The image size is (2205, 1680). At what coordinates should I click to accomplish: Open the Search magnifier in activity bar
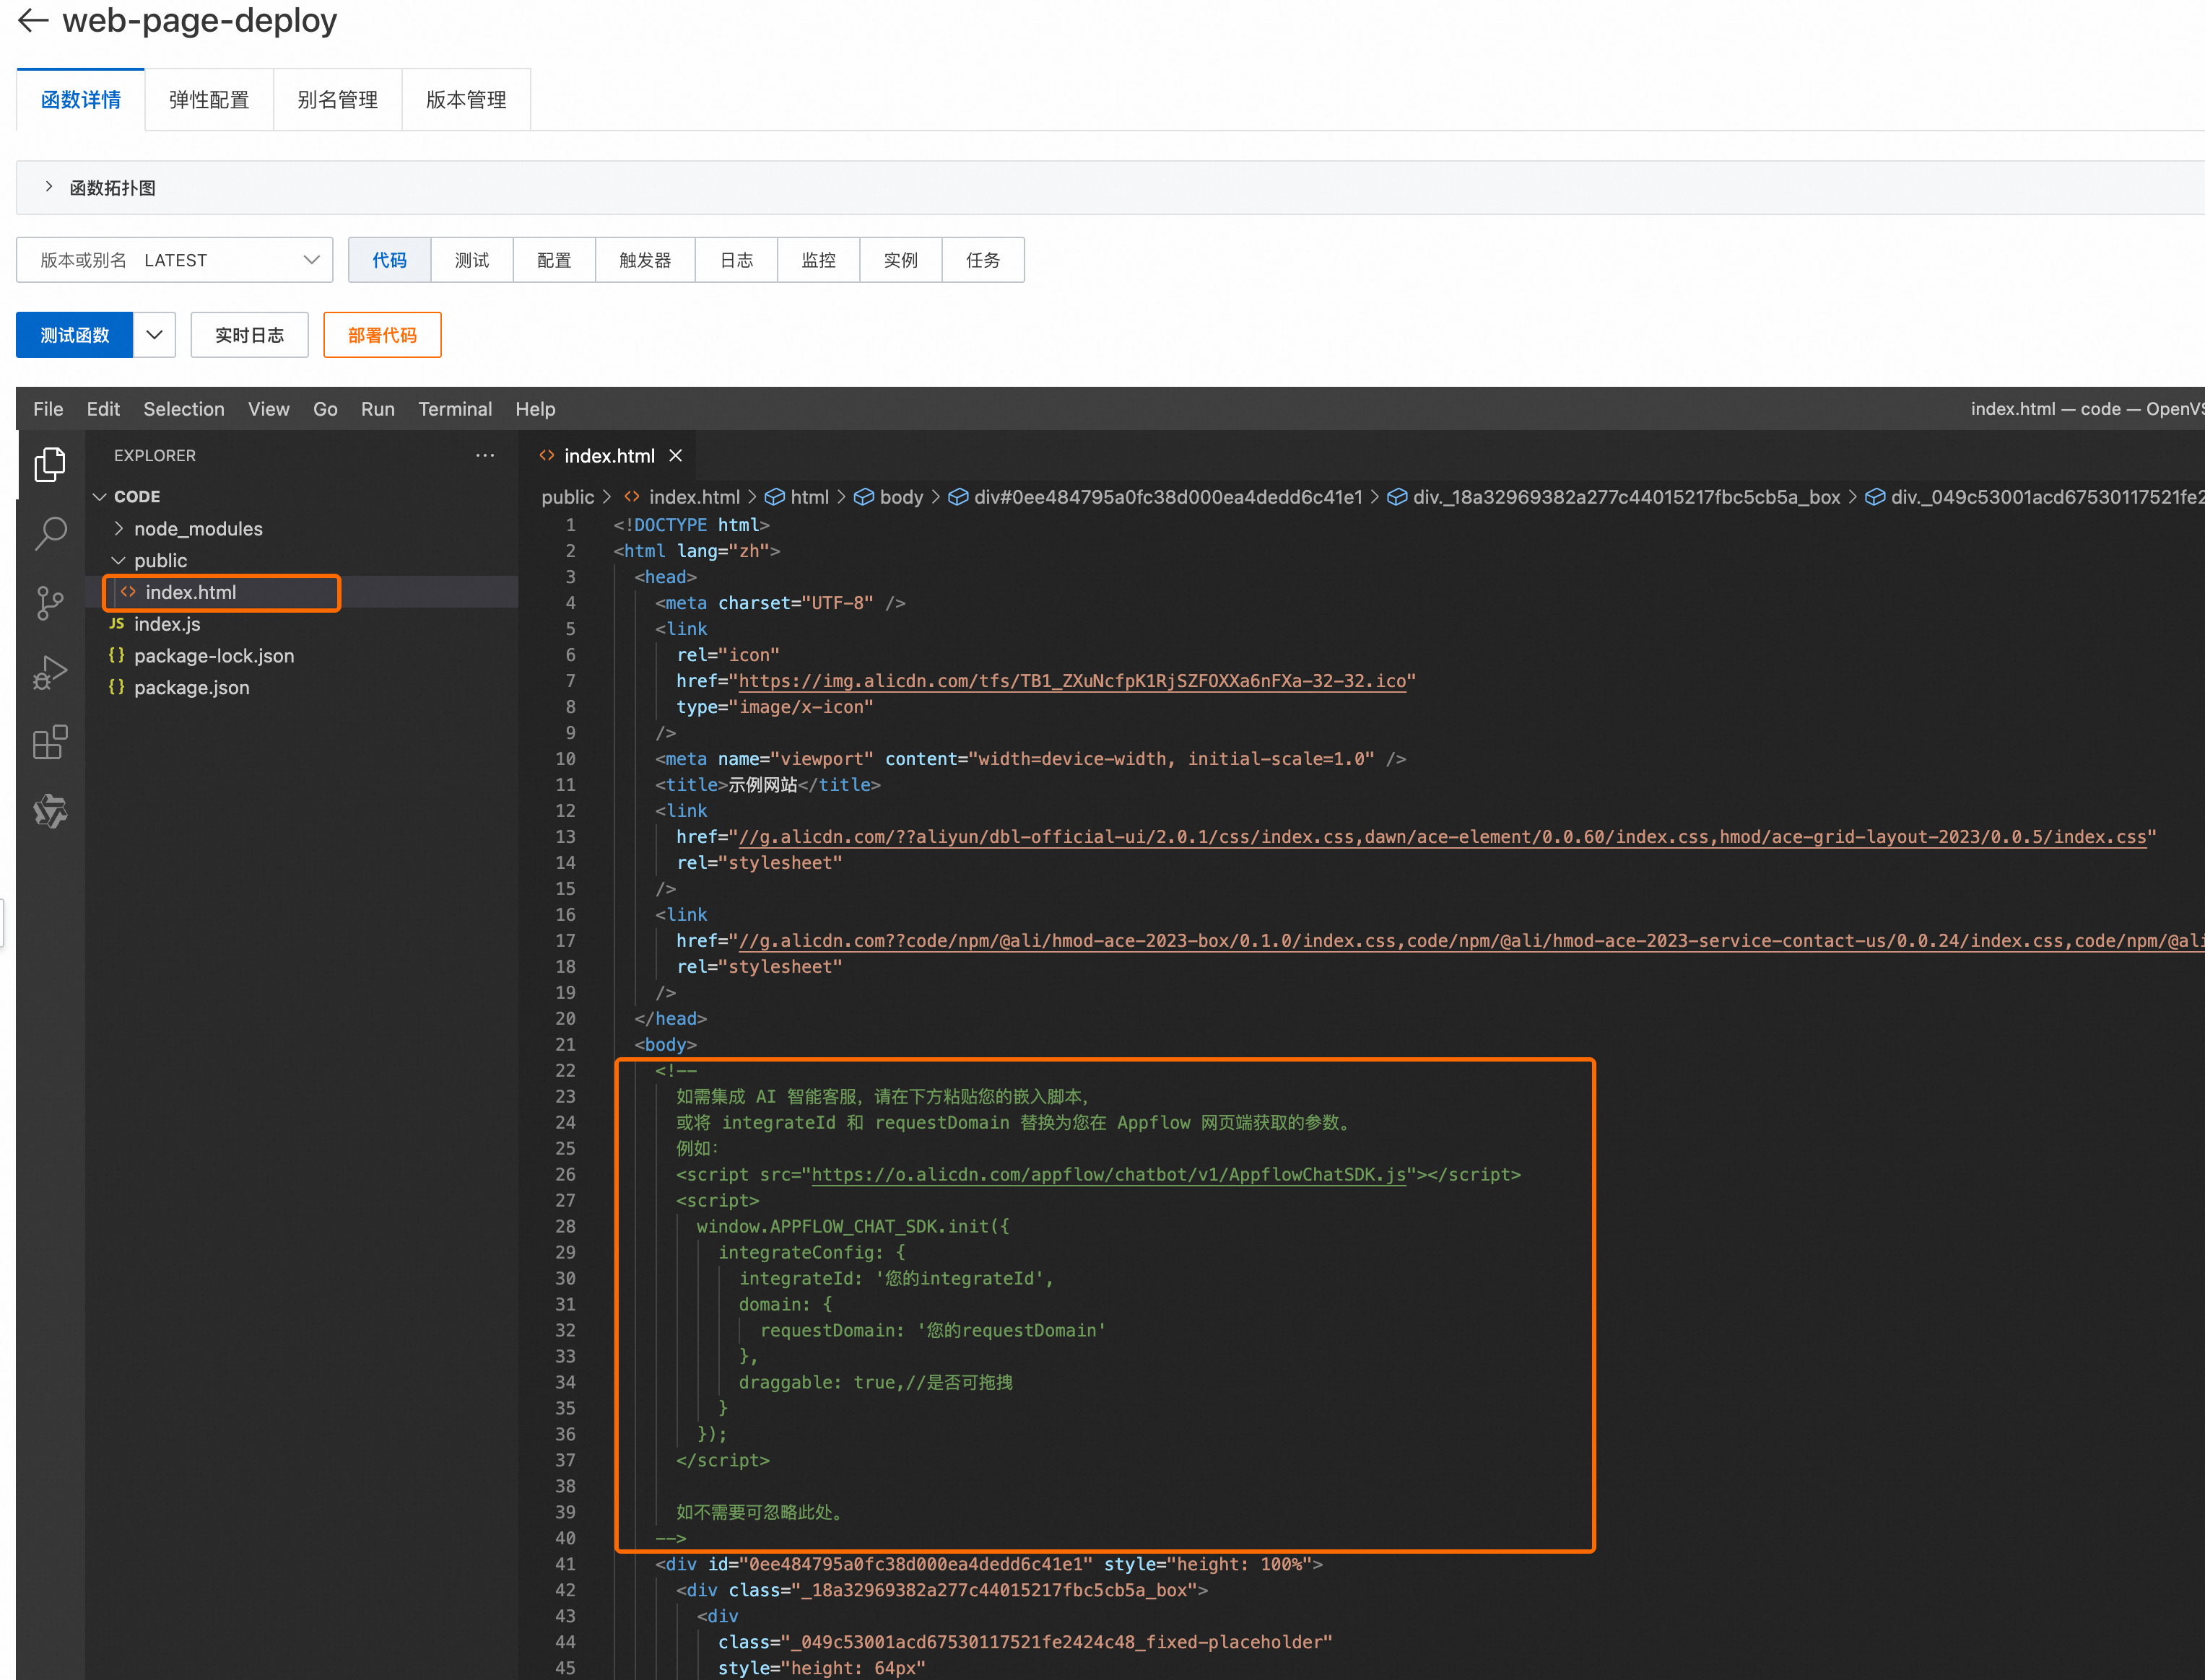click(50, 533)
